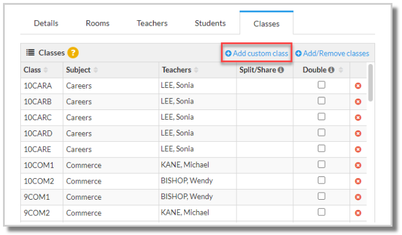Screen dimensions: 402x235
Task: Enable Double checkbox for 10CARB
Action: pyautogui.click(x=321, y=101)
